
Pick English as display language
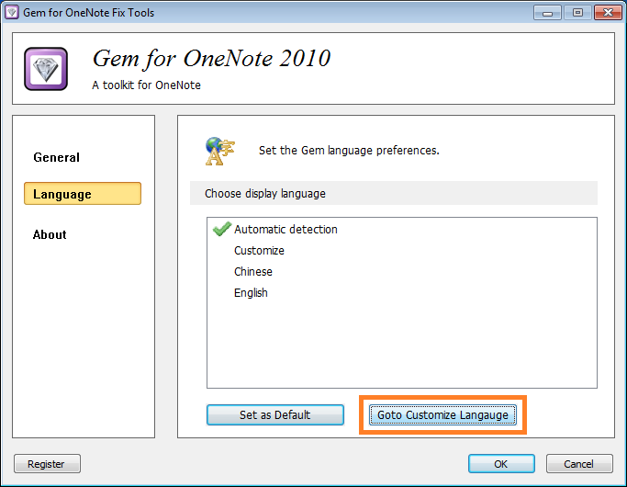tap(251, 293)
